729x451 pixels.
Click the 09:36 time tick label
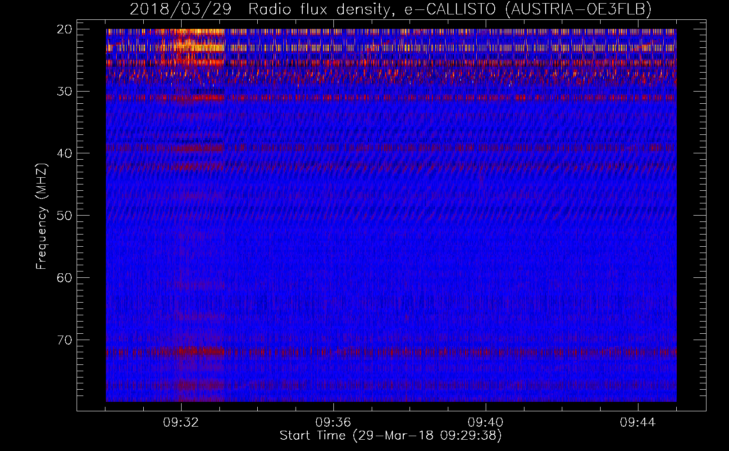pos(333,423)
